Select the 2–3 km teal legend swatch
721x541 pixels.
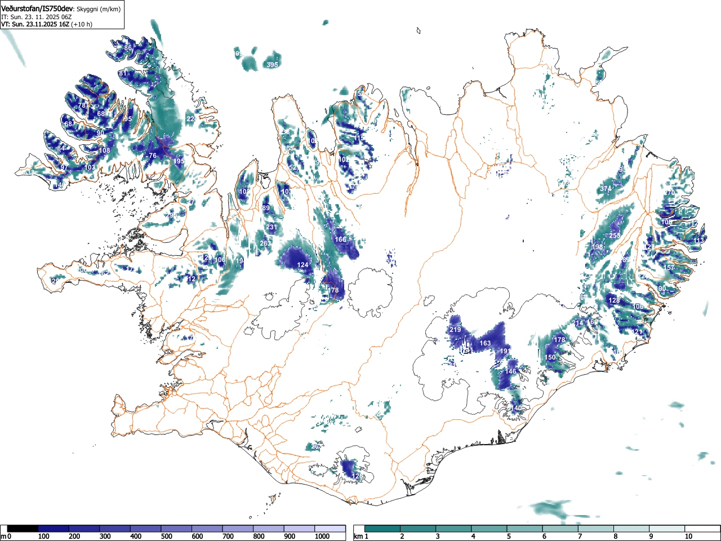coord(419,529)
